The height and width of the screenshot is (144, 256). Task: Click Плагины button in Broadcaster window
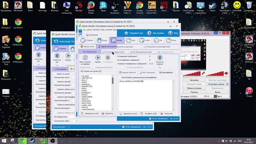pos(194,92)
